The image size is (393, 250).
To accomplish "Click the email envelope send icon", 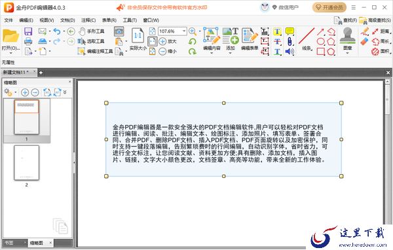I will pyautogui.click(x=43, y=31).
